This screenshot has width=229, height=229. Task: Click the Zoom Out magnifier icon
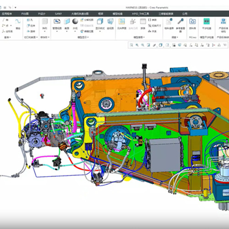coord(142,45)
